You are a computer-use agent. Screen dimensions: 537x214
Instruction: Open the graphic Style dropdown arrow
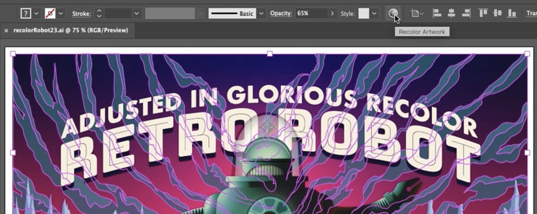coord(374,13)
